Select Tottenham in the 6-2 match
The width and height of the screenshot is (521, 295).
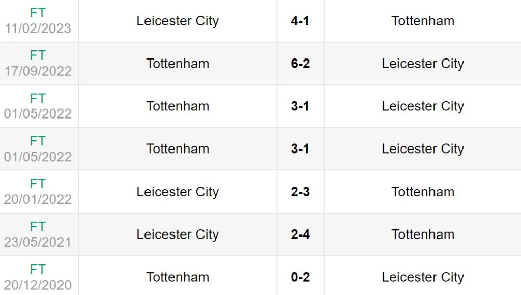pyautogui.click(x=178, y=64)
